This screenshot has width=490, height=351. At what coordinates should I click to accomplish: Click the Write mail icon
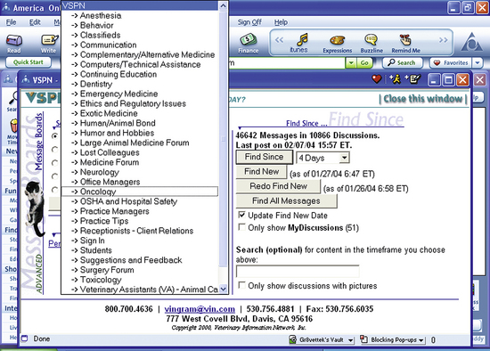[x=49, y=40]
